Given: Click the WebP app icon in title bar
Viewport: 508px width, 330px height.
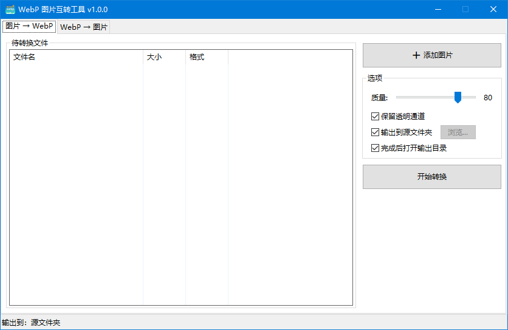Looking at the screenshot, I should (10, 9).
